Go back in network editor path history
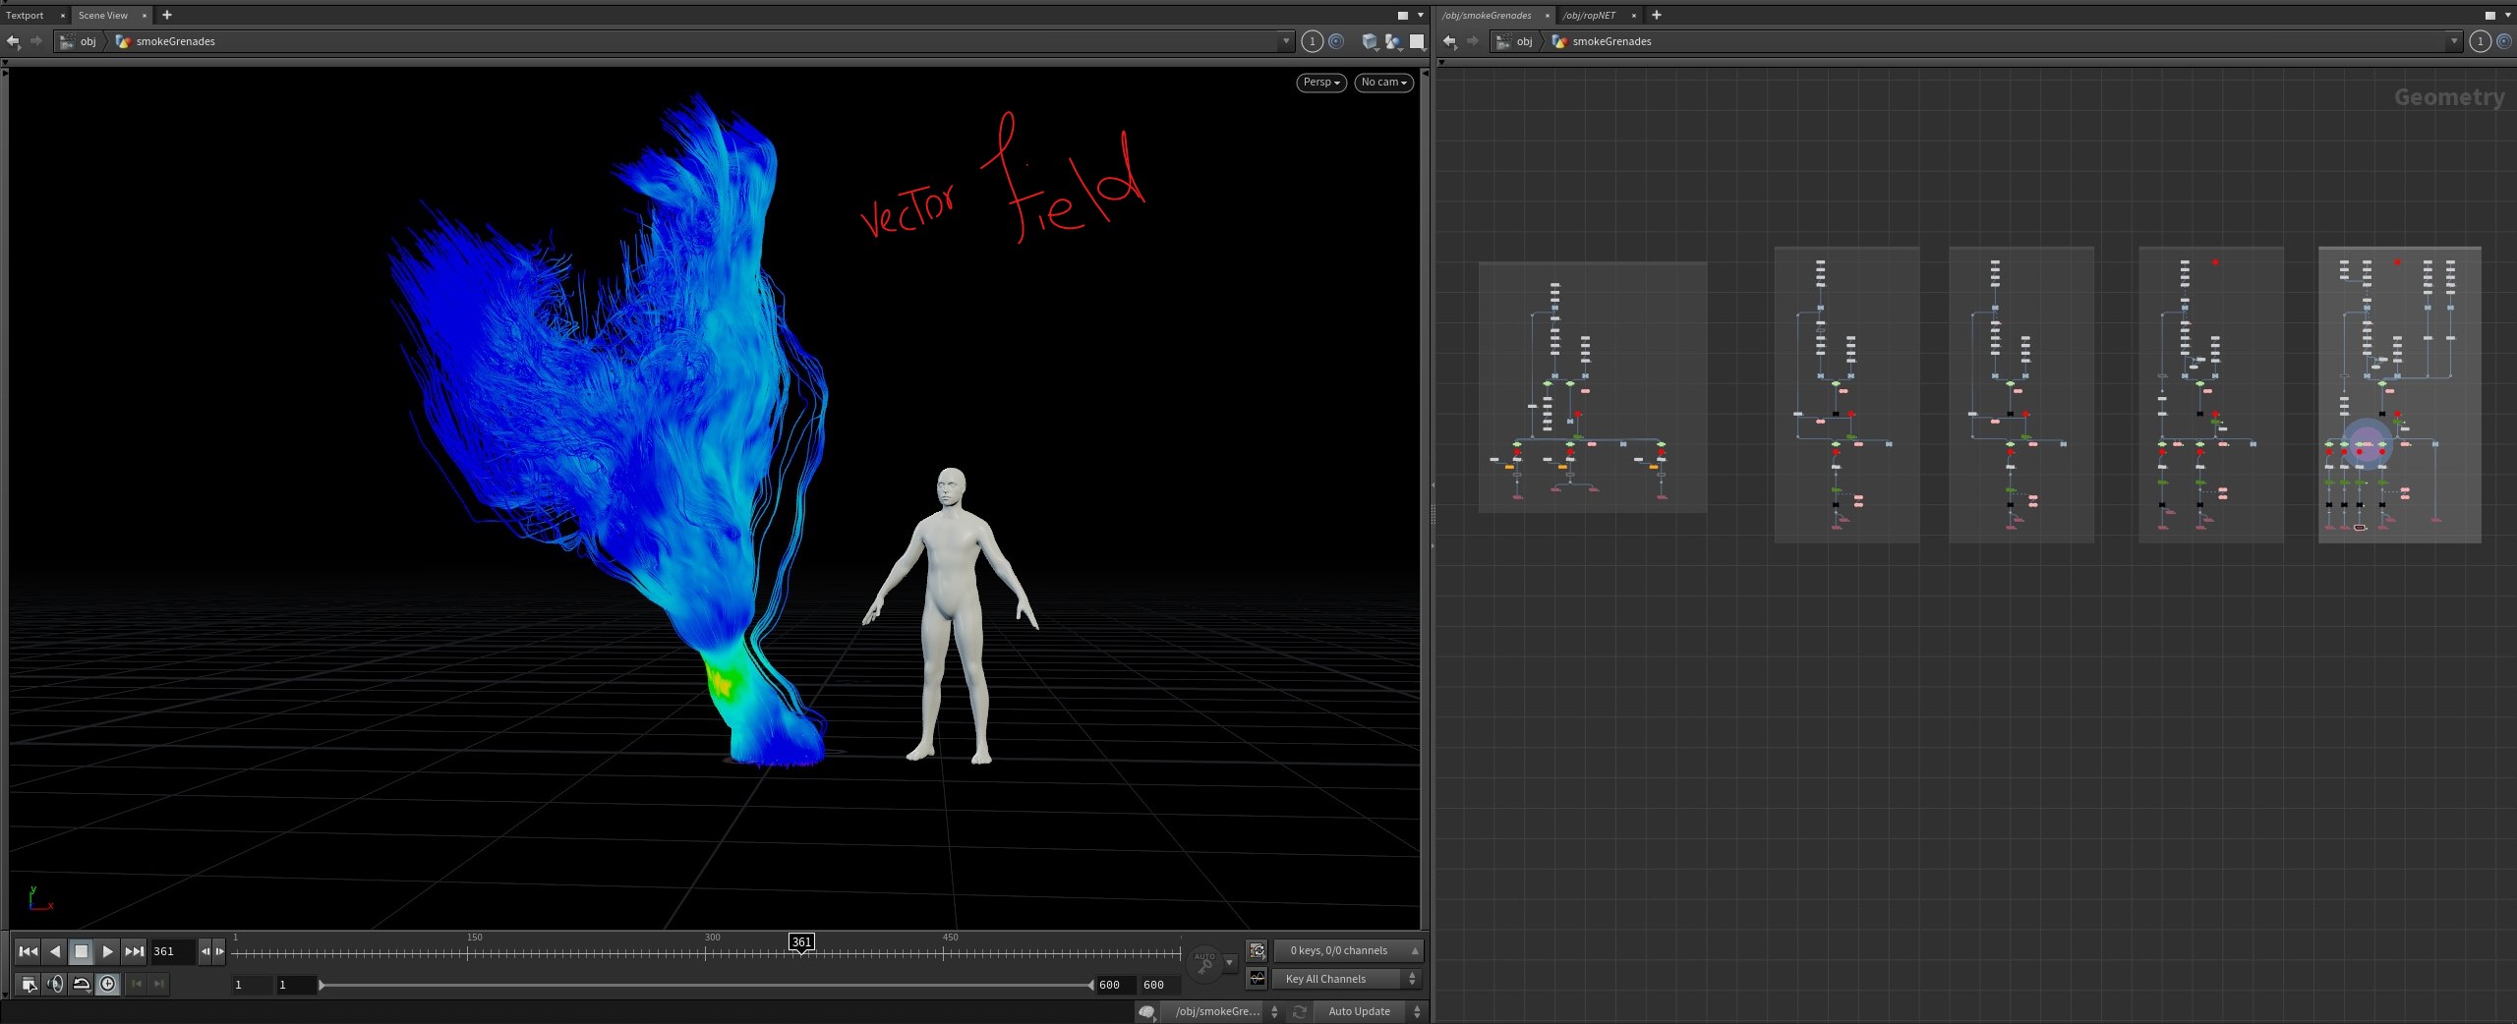The width and height of the screenshot is (2517, 1024). (1449, 41)
